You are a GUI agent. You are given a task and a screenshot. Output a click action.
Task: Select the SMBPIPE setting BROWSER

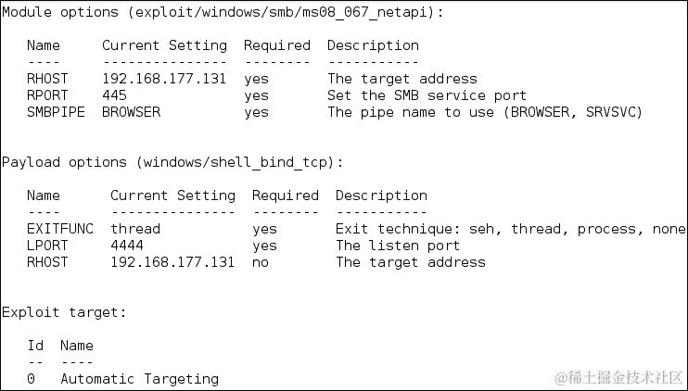[x=131, y=112]
